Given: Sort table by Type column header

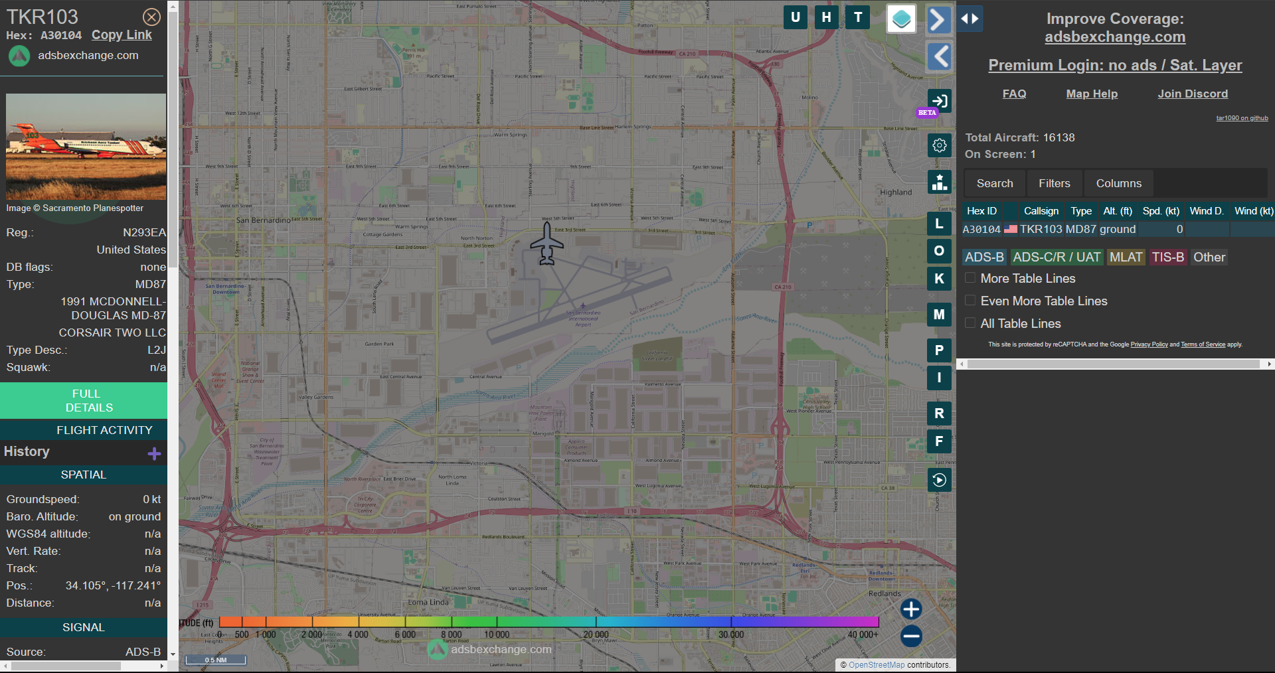Looking at the screenshot, I should click(1081, 211).
